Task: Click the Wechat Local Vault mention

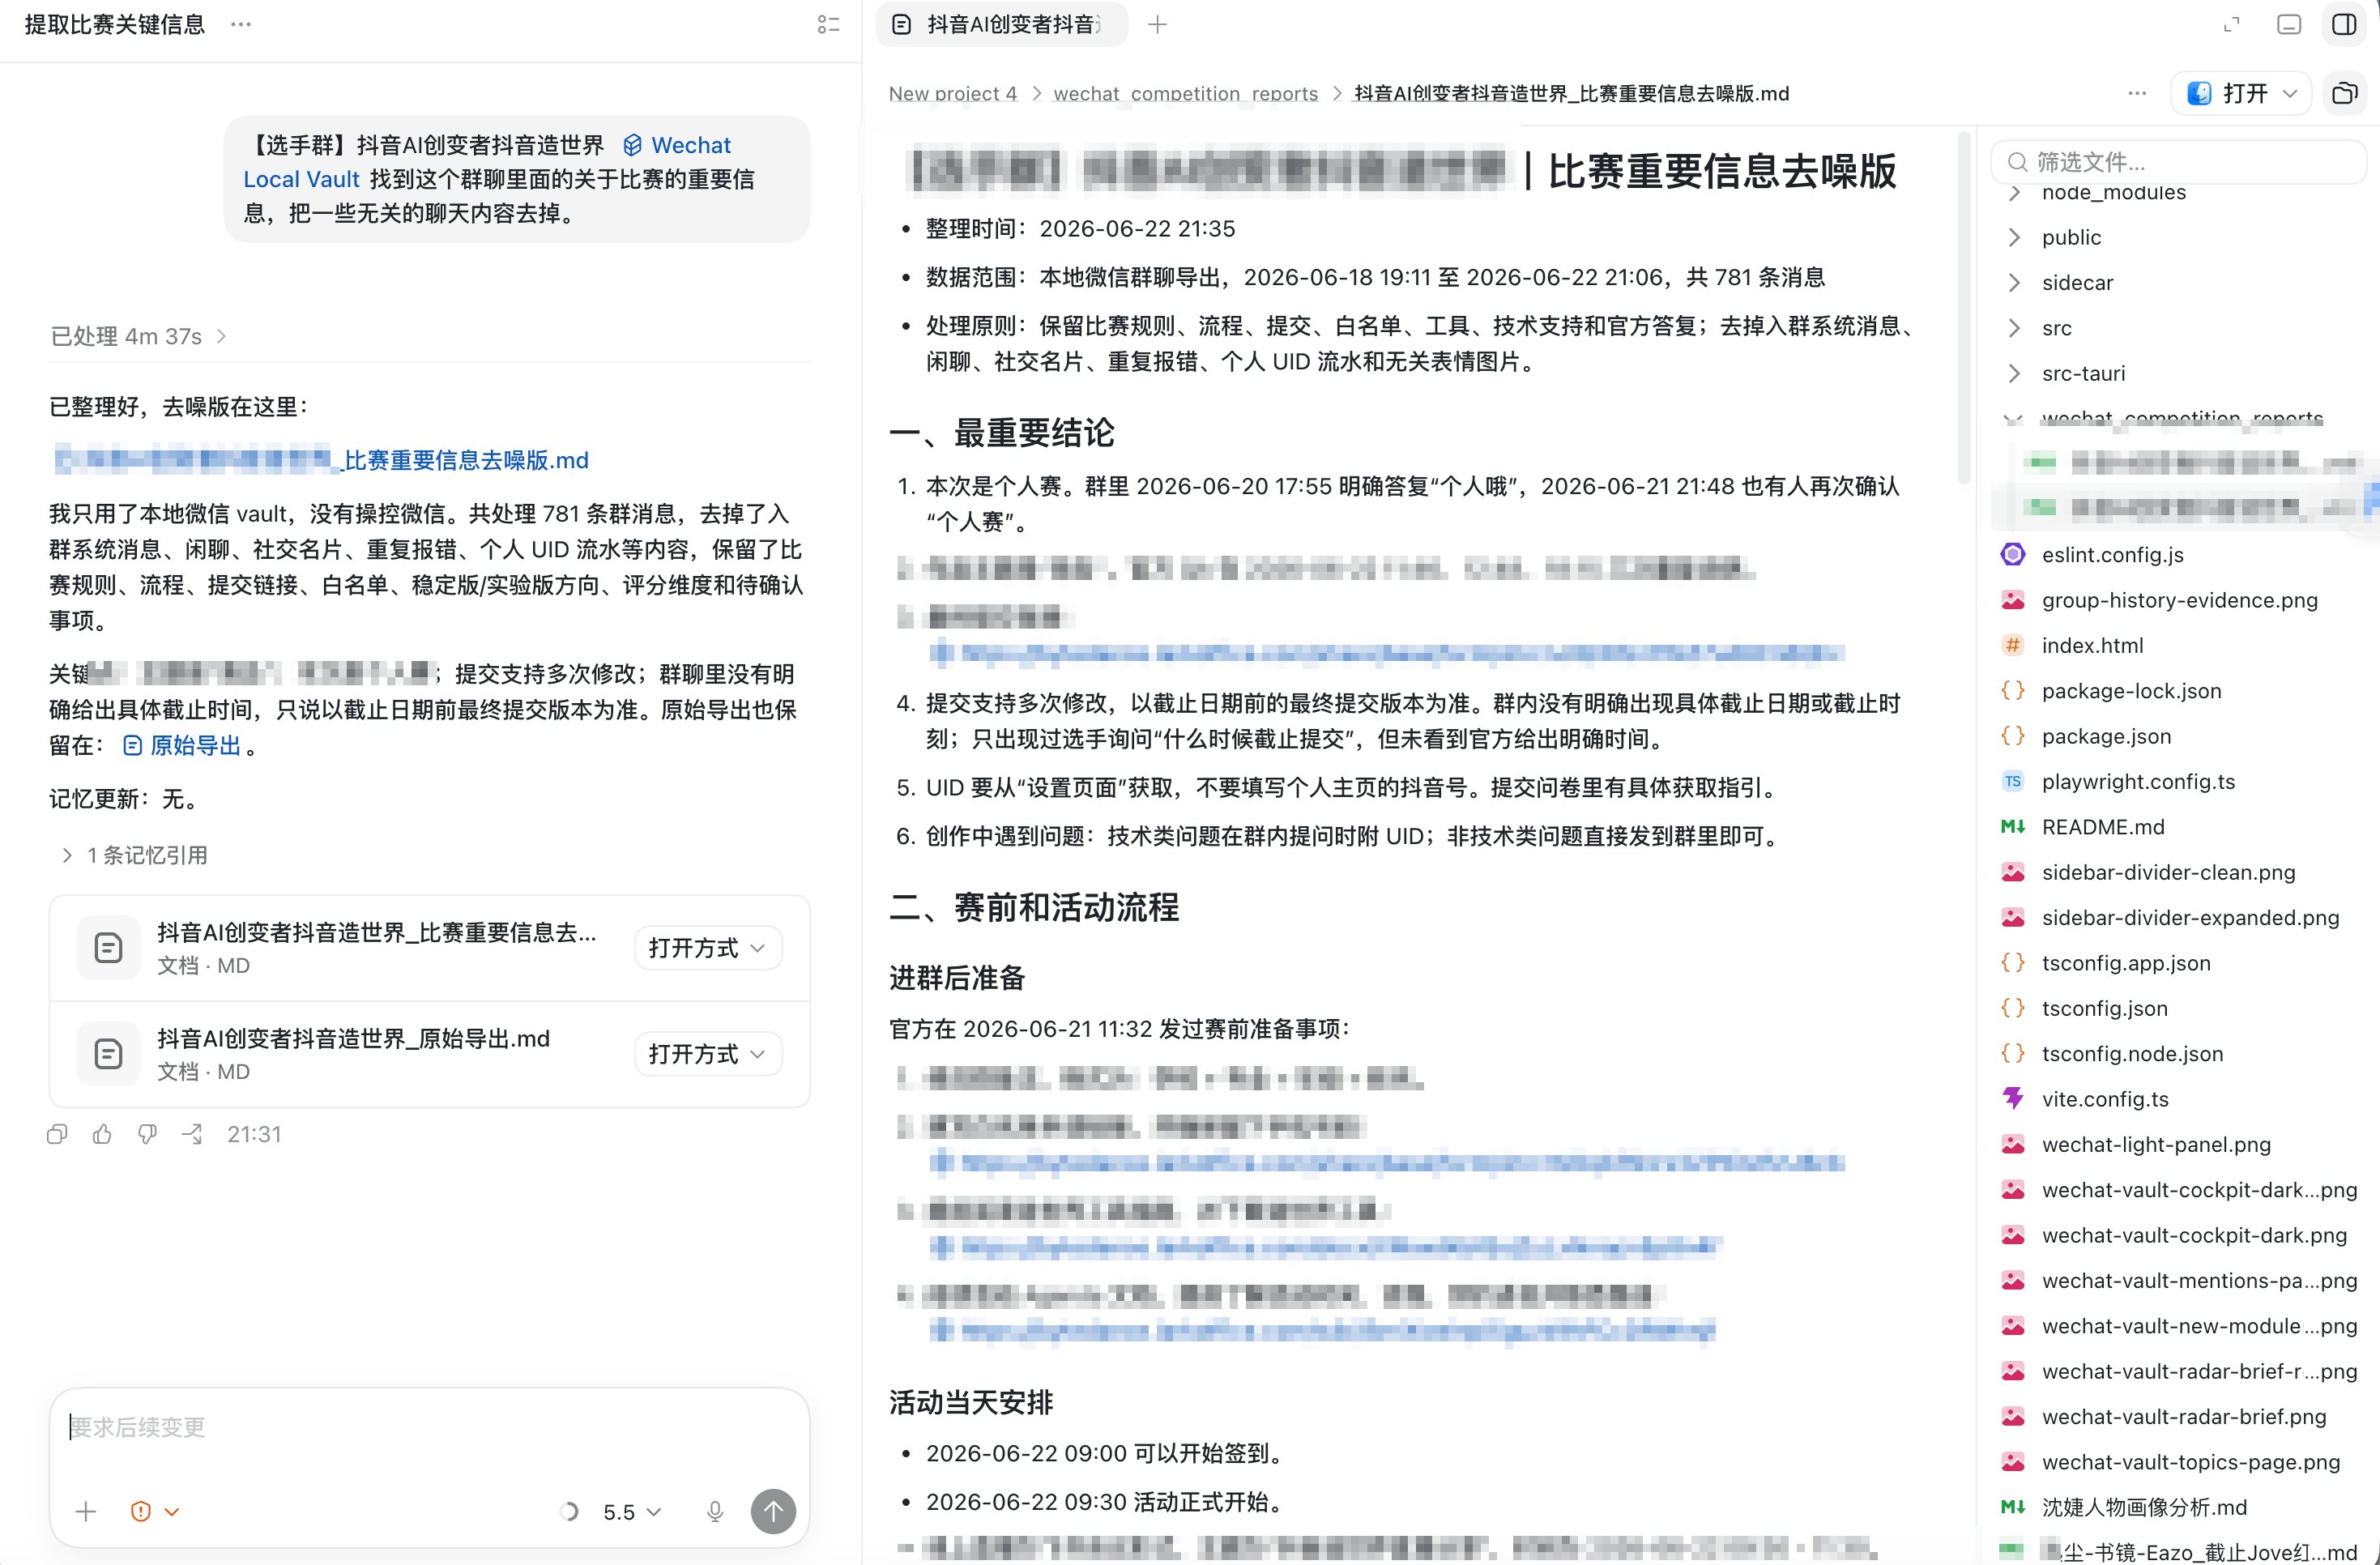Action: pos(677,146)
